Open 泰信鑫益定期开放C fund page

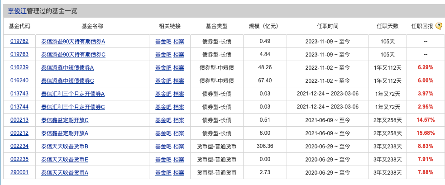(65, 120)
